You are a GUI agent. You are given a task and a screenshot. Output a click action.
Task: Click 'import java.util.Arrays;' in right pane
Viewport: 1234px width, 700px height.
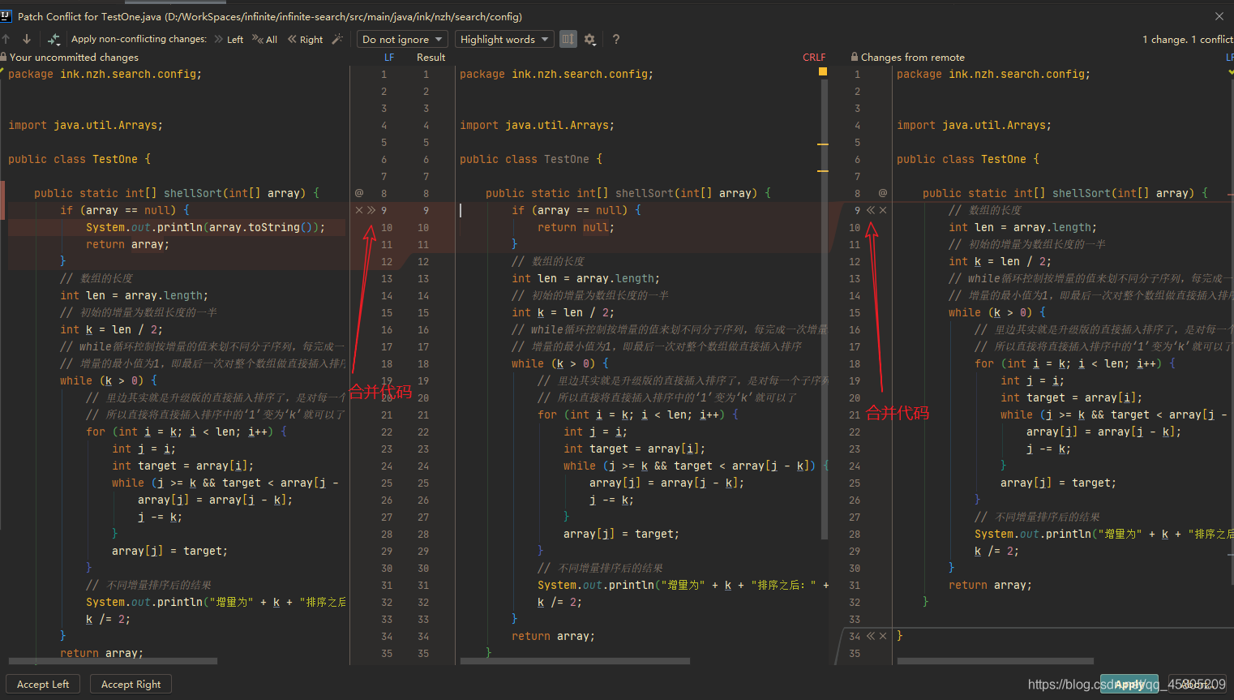[x=974, y=125]
